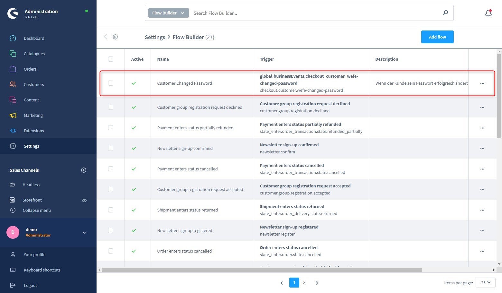Click the vertical scrollbar of the list
Screen dimensions: 502x293
[499, 96]
